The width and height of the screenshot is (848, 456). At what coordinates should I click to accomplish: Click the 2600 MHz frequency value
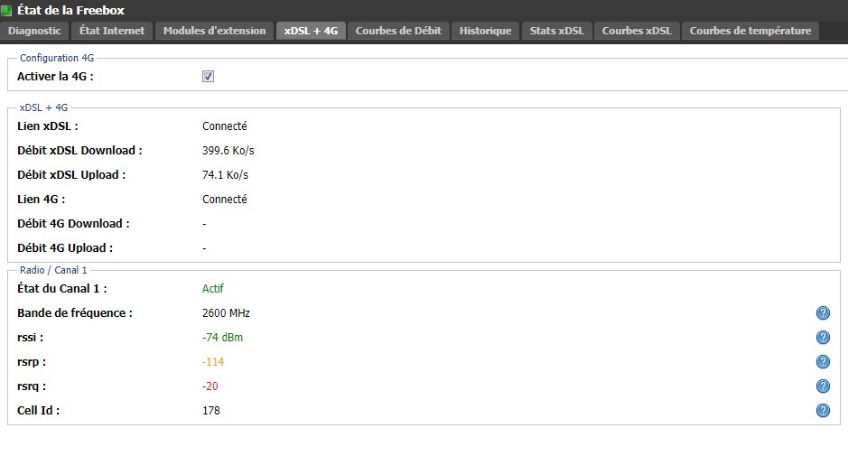click(226, 312)
